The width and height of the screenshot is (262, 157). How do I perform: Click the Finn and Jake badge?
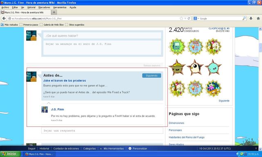click(213, 88)
